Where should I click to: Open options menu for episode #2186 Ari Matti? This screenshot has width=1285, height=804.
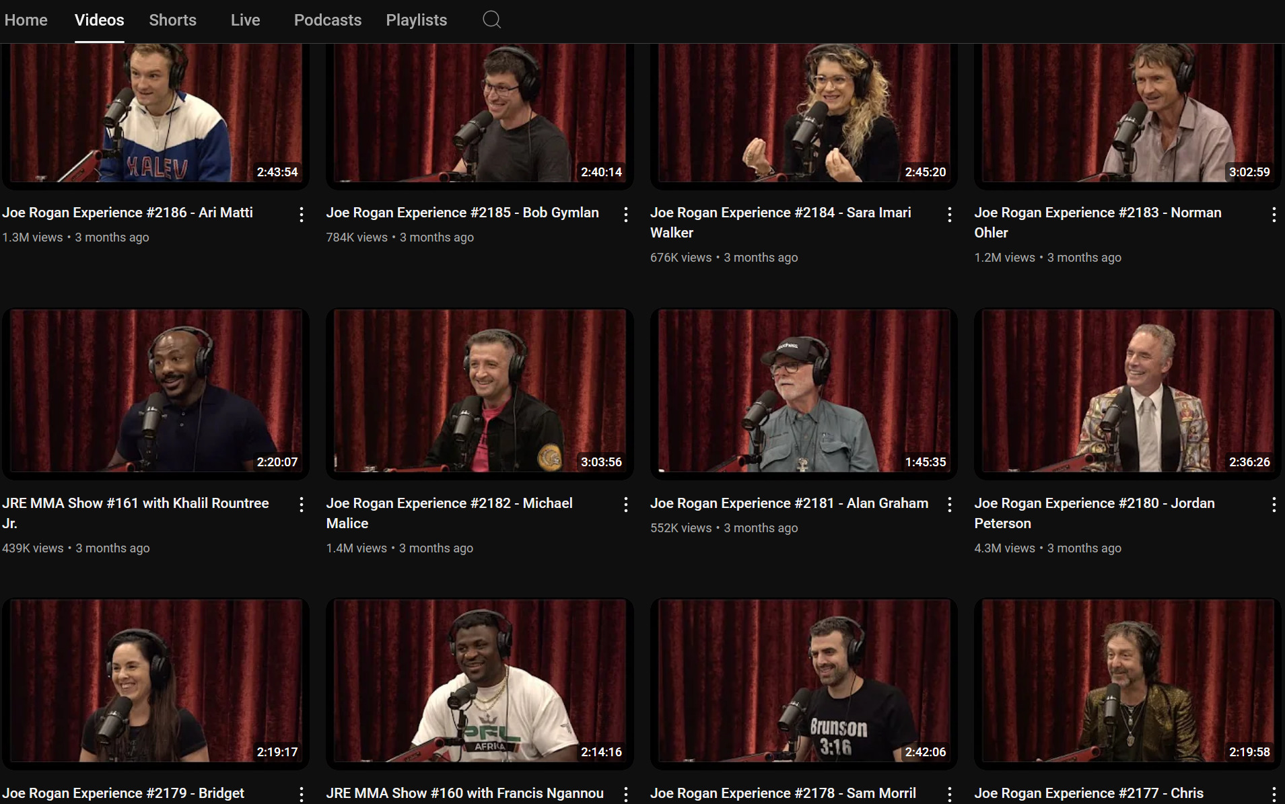click(x=302, y=214)
